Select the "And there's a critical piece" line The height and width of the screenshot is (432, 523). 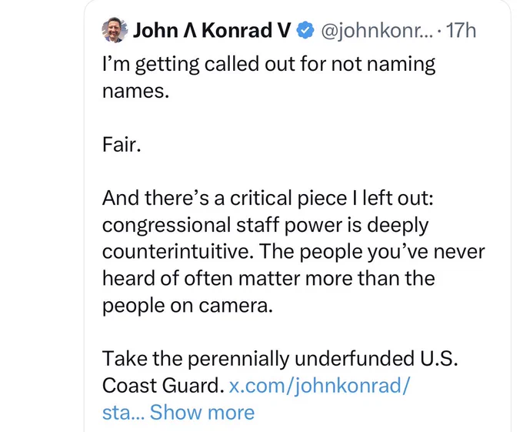(268, 199)
